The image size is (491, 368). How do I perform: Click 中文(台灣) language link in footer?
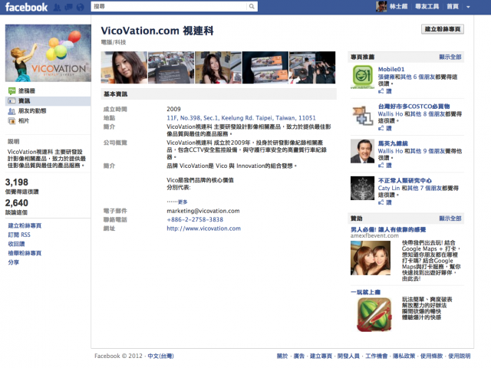tap(160, 356)
